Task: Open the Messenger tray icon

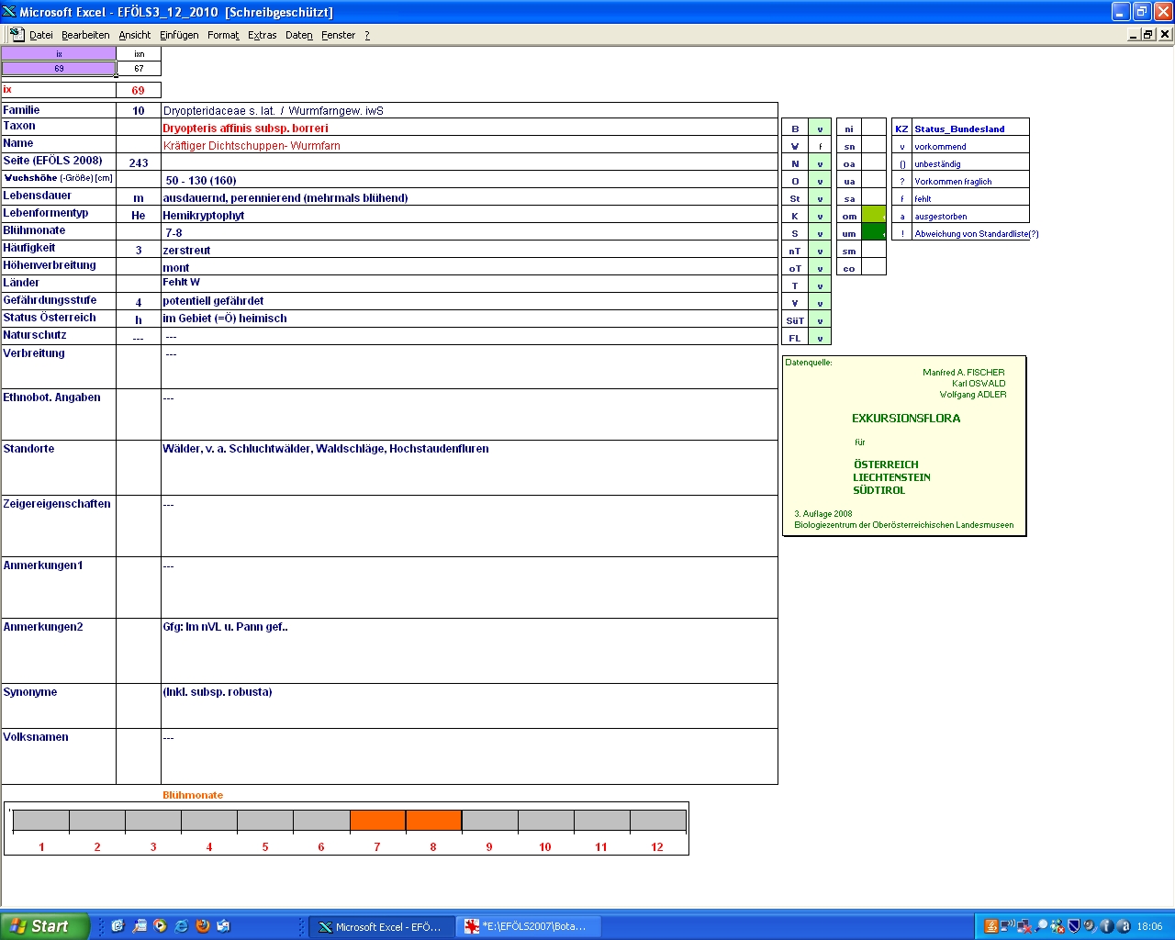Action: click(1057, 926)
